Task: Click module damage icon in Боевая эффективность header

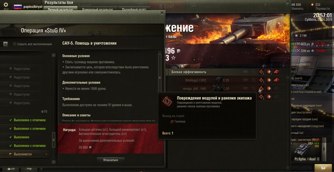Action: click(261, 72)
